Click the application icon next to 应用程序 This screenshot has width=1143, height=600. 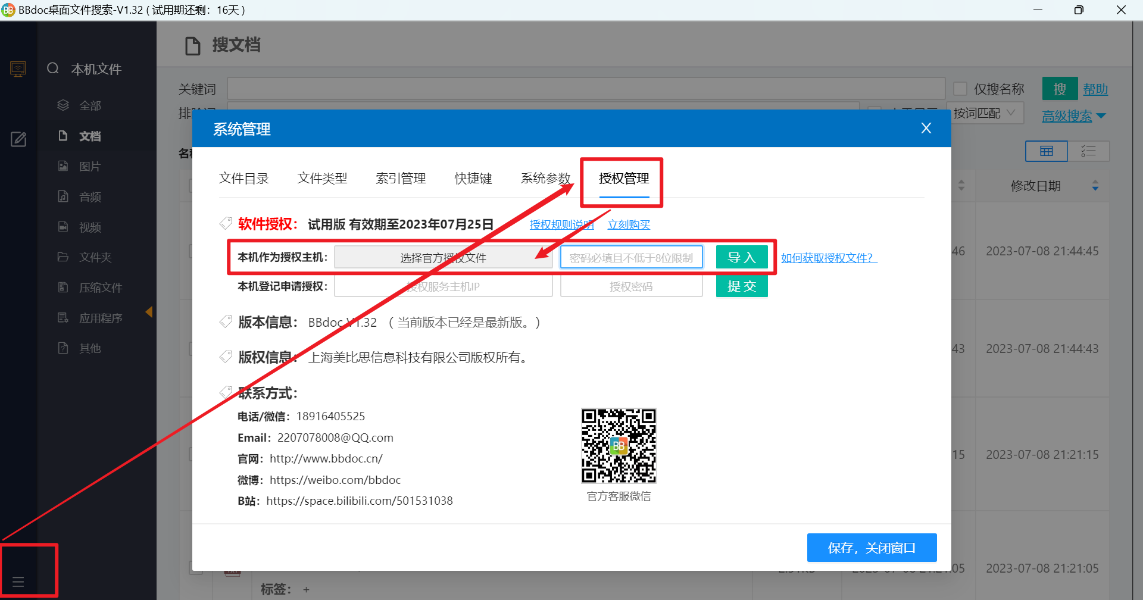[63, 317]
